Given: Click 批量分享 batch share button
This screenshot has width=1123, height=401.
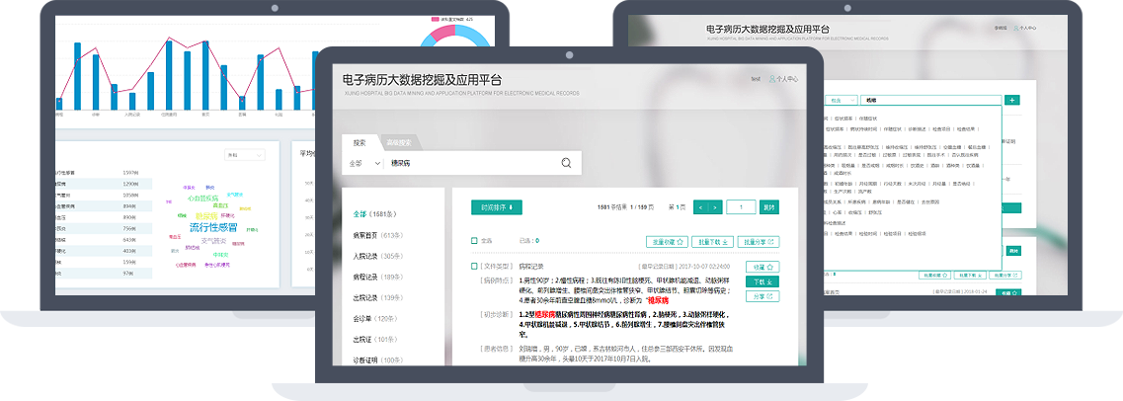Looking at the screenshot, I should (759, 241).
